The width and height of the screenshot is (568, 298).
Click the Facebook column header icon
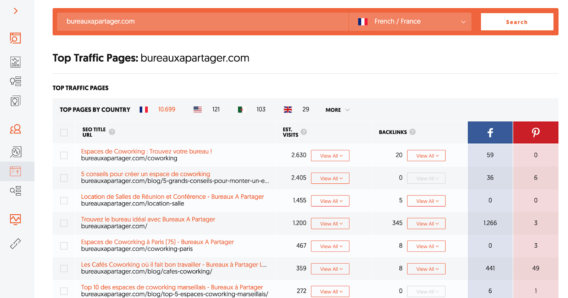[x=490, y=133]
